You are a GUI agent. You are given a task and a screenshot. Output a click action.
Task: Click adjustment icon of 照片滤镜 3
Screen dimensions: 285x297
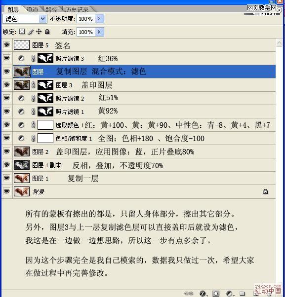(21, 58)
